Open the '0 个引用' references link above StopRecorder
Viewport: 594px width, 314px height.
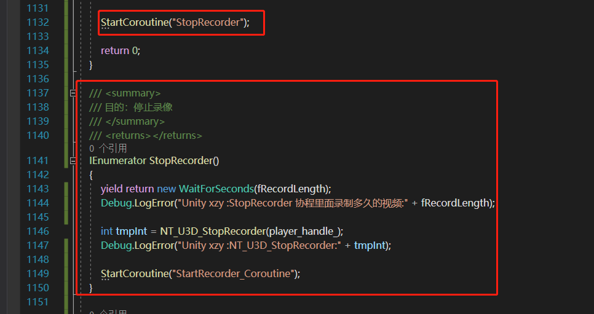coord(108,148)
